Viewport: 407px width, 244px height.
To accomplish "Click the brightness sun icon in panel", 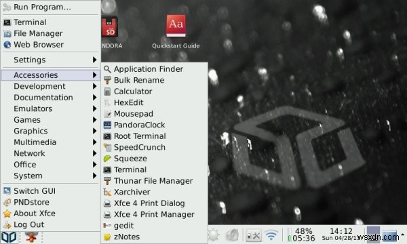I will [x=214, y=235].
